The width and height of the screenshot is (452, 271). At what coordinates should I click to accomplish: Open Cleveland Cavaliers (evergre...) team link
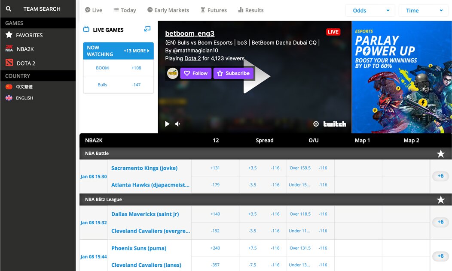[x=150, y=231]
